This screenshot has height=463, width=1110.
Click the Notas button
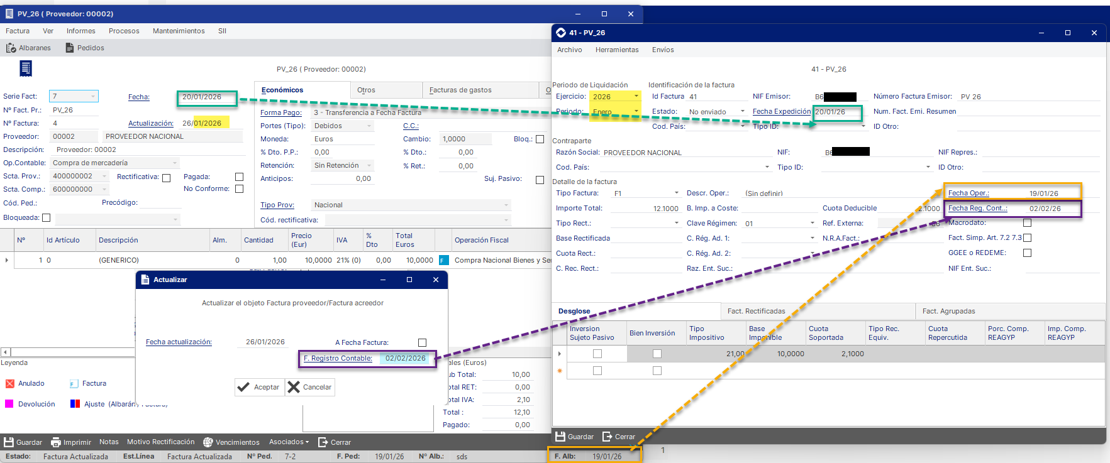[x=109, y=442]
